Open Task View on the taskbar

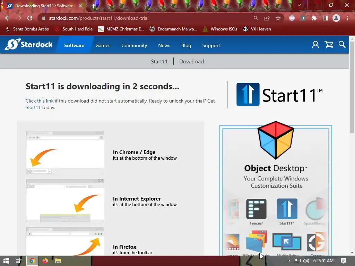point(19,261)
